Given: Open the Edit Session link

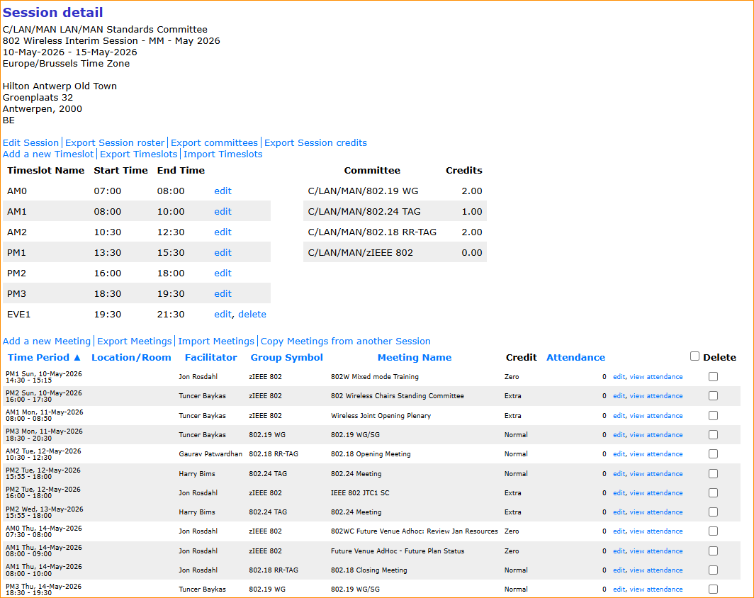Looking at the screenshot, I should tap(30, 143).
